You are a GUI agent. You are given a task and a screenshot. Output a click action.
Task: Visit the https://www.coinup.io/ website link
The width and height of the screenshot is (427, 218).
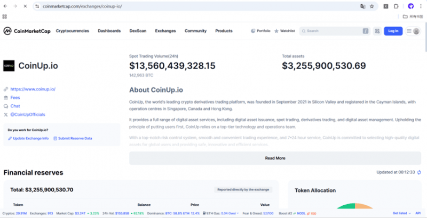(33, 89)
